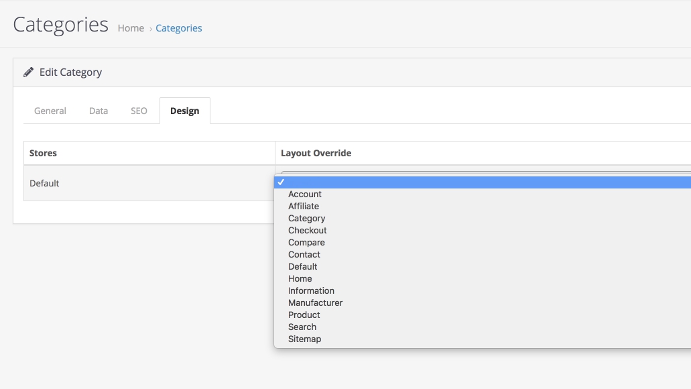The width and height of the screenshot is (691, 389).
Task: Go to the Home breadcrumb link
Action: pos(131,28)
